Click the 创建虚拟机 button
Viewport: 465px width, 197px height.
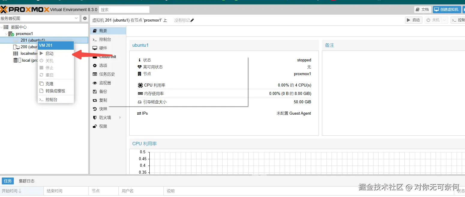click(x=447, y=10)
